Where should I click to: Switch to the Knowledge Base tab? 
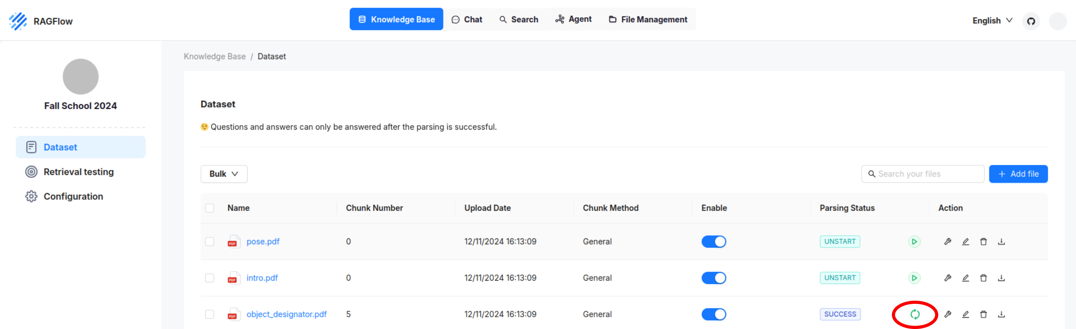coord(396,19)
